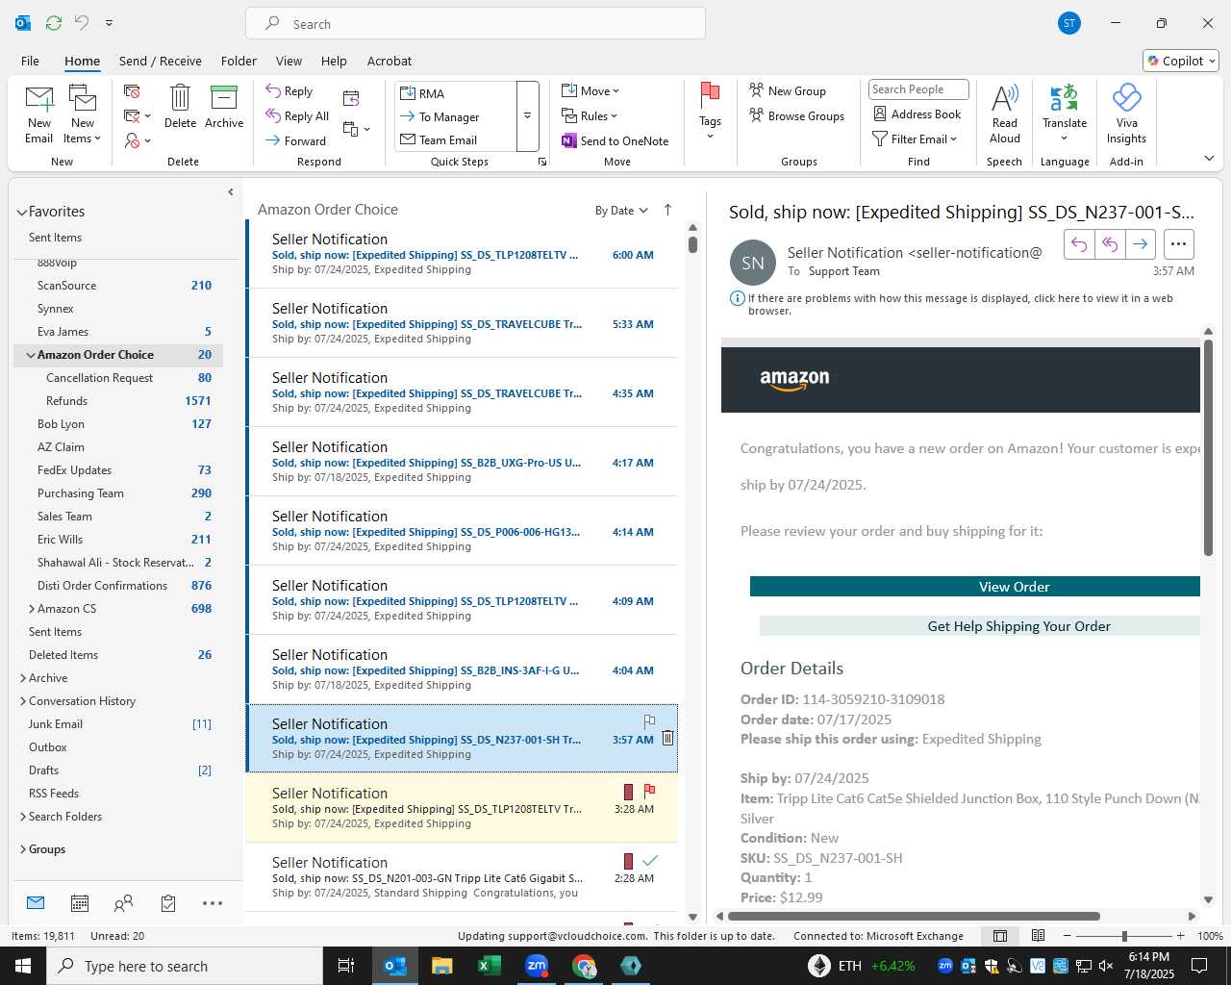
Task: Open Filter Email dropdown
Action: (915, 139)
